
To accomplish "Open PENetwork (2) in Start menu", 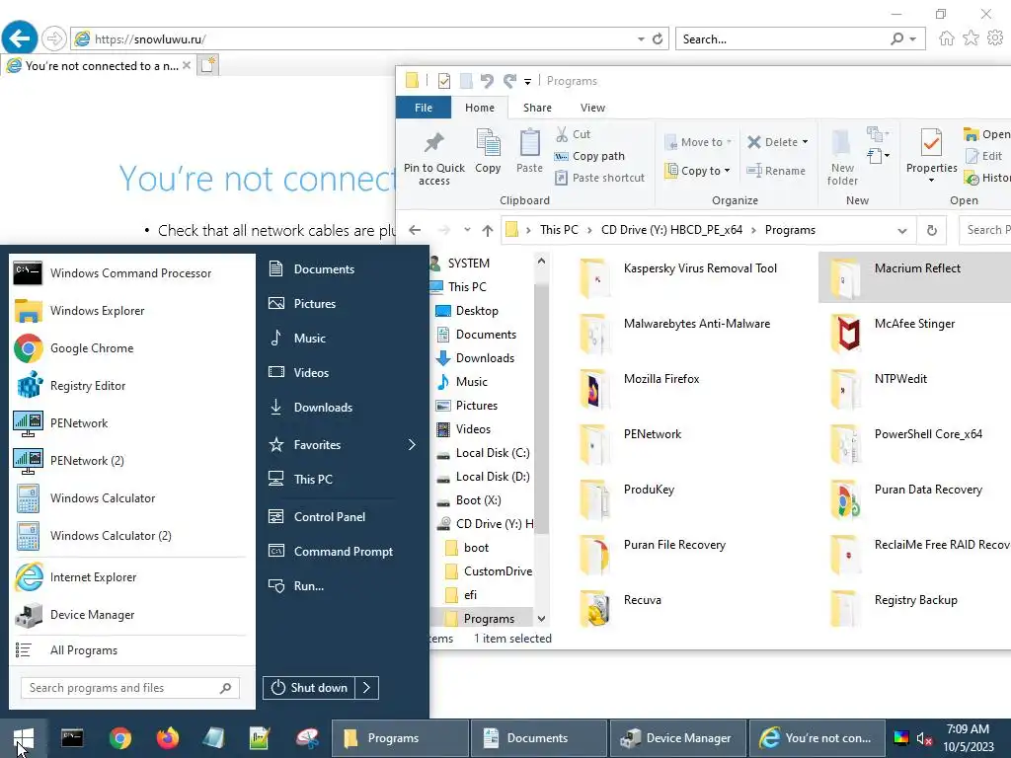I will [131, 461].
